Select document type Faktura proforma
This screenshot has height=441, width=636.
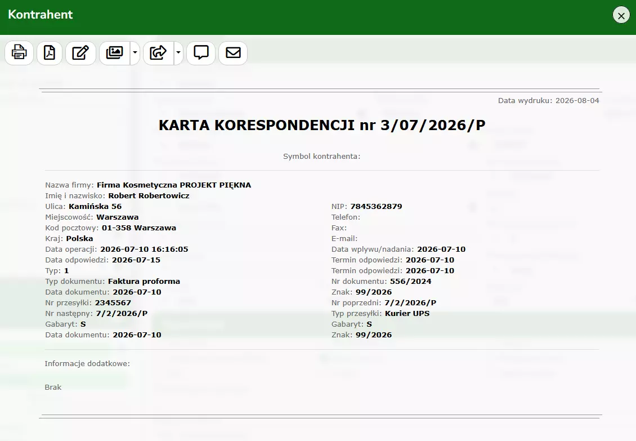[144, 281]
